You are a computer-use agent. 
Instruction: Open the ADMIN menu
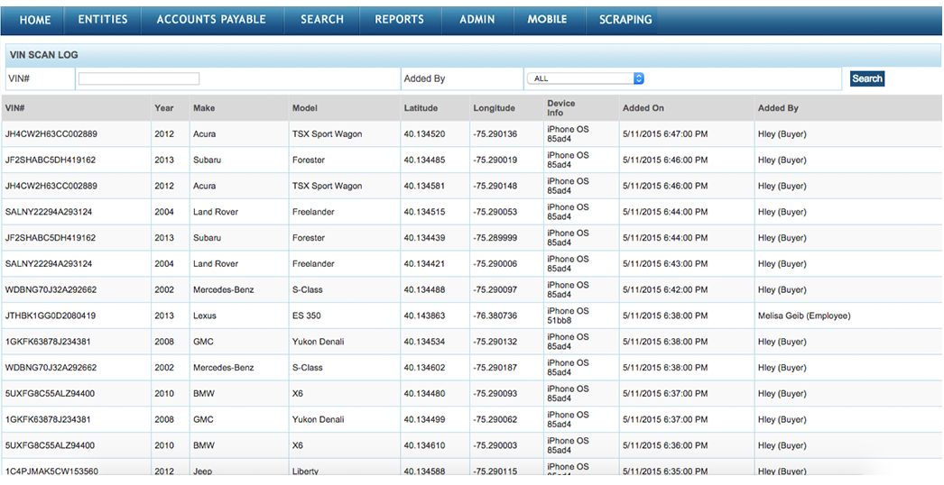(x=477, y=19)
